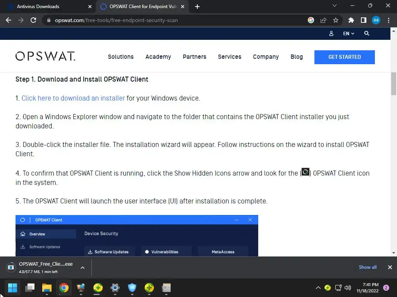The image size is (397, 297).
Task: Close the Antivirus Downloads tab
Action: pyautogui.click(x=90, y=7)
